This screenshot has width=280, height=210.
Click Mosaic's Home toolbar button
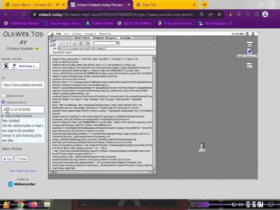click(74, 43)
